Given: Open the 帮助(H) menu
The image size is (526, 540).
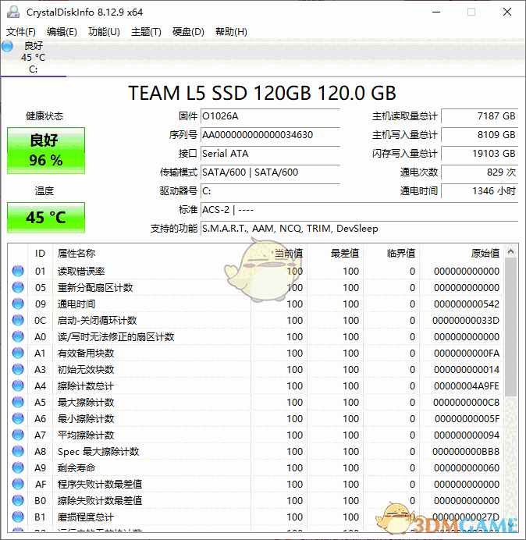Looking at the screenshot, I should [x=231, y=32].
